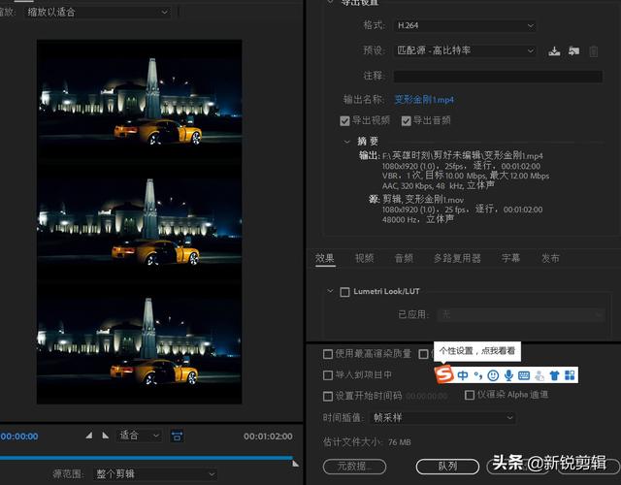Screen dimensions: 621x485
Task: Click the blue preview timeline bar
Action: point(147,458)
